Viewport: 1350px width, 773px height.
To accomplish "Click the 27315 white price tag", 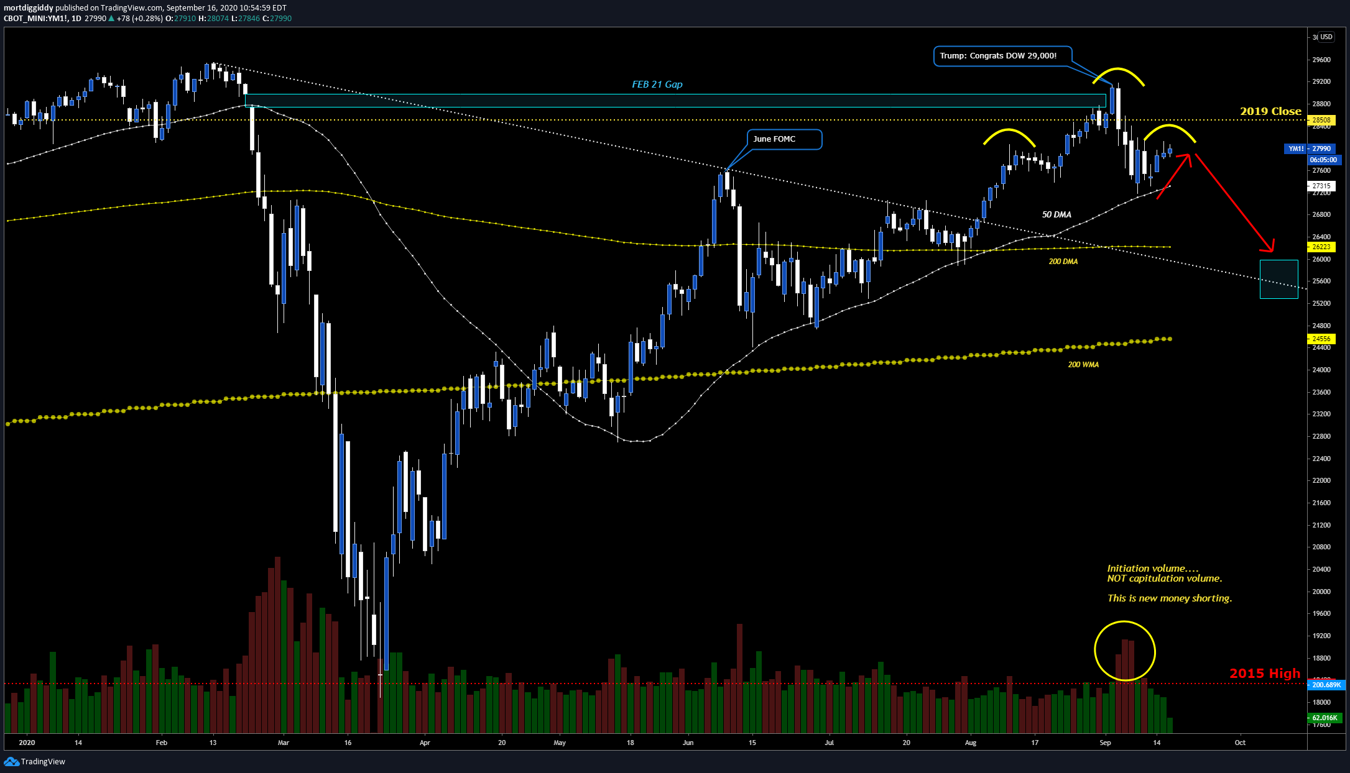I will tap(1321, 186).
